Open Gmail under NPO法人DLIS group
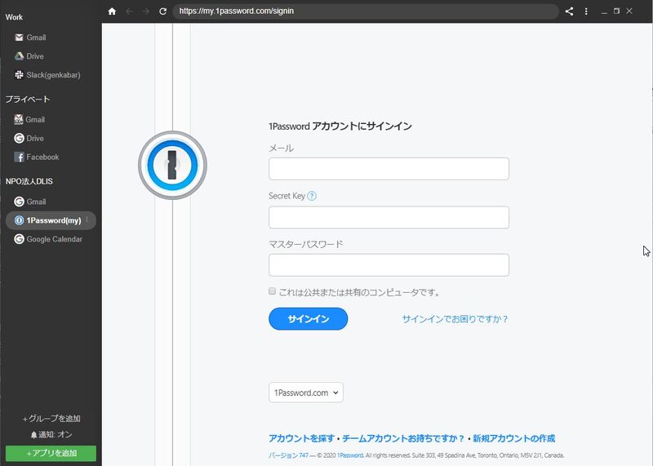 pos(30,202)
